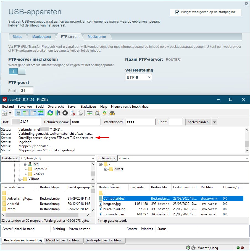This screenshot has width=250, height=251.
Task: Select the uqmm2d folder in local tree
Action: tap(40, 169)
